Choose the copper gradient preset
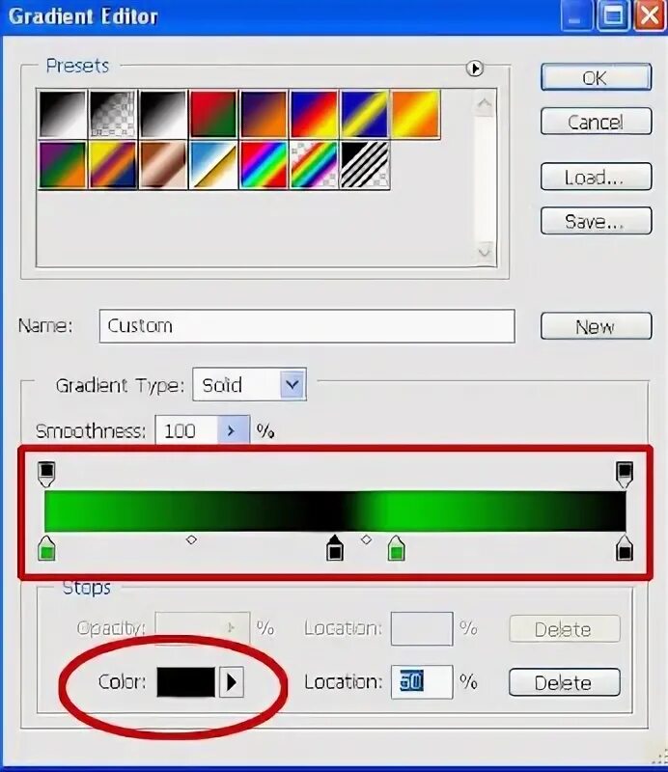Viewport: 668px width, 772px height. click(163, 165)
